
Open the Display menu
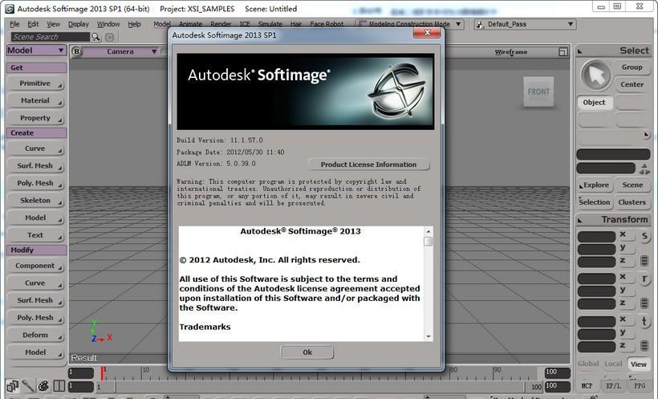[79, 24]
